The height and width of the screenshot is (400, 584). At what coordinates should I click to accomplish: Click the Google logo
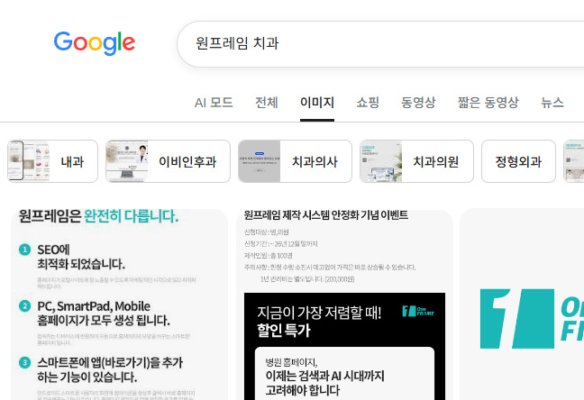pyautogui.click(x=95, y=43)
